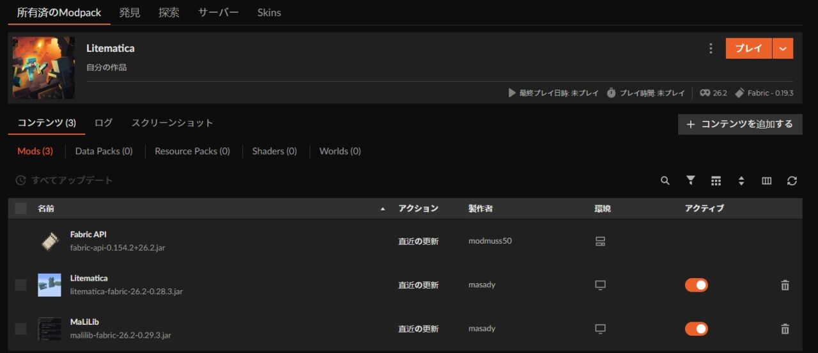The image size is (818, 353).
Task: Open the サーバー tab
Action: pyautogui.click(x=219, y=13)
